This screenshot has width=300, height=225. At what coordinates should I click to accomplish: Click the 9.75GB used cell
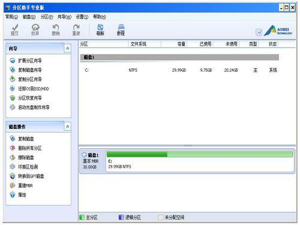[x=206, y=70]
